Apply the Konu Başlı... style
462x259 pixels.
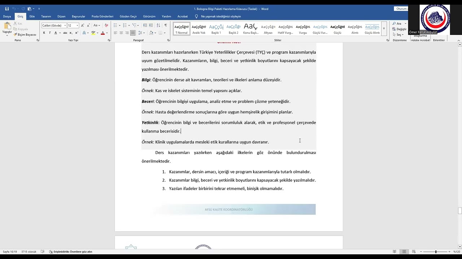[x=251, y=29]
